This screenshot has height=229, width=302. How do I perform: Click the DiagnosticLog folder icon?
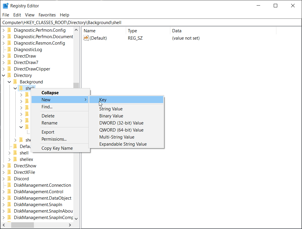9,50
